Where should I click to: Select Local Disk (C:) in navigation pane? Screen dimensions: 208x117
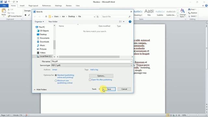click(x=44, y=56)
